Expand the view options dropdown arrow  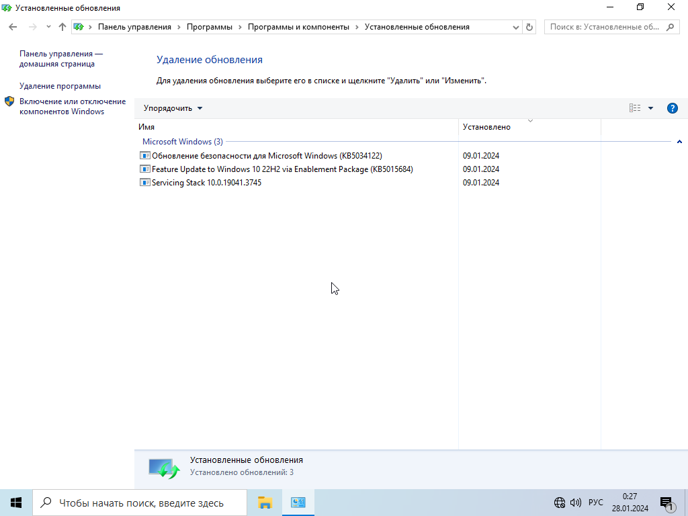[650, 108]
